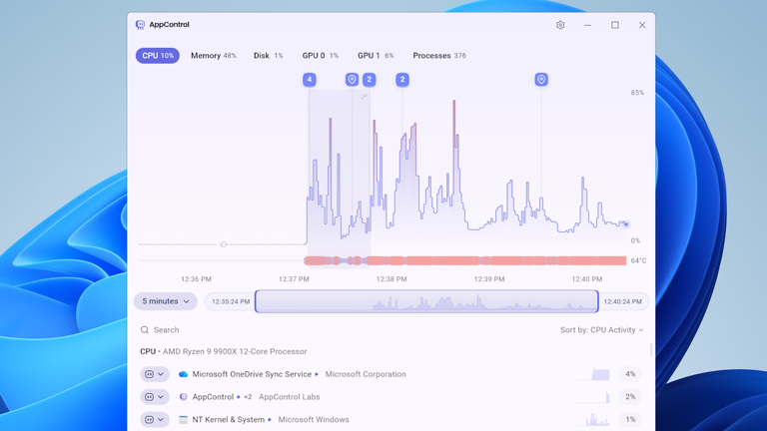Click the 12:35:24 PM start time label
Image resolution: width=767 pixels, height=431 pixels.
click(231, 302)
